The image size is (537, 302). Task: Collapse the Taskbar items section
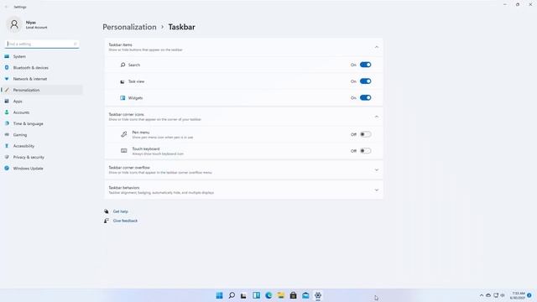coord(377,47)
